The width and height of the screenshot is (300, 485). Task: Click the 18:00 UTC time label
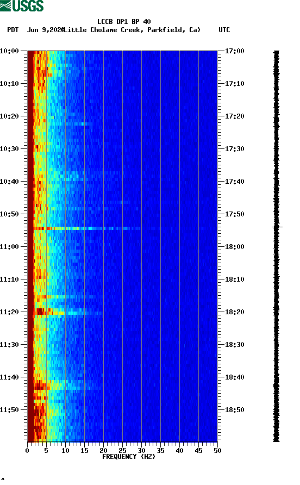click(x=234, y=247)
